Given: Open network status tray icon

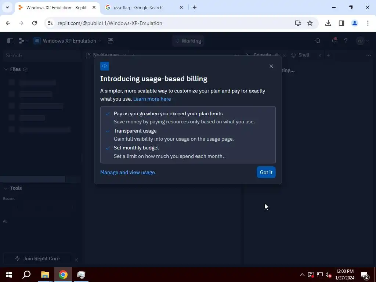Looking at the screenshot, I should point(320,275).
